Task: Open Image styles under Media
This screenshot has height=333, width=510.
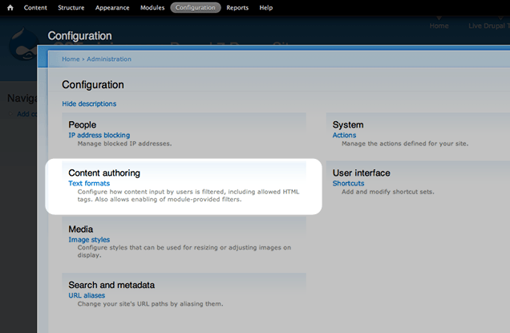Action: 89,240
